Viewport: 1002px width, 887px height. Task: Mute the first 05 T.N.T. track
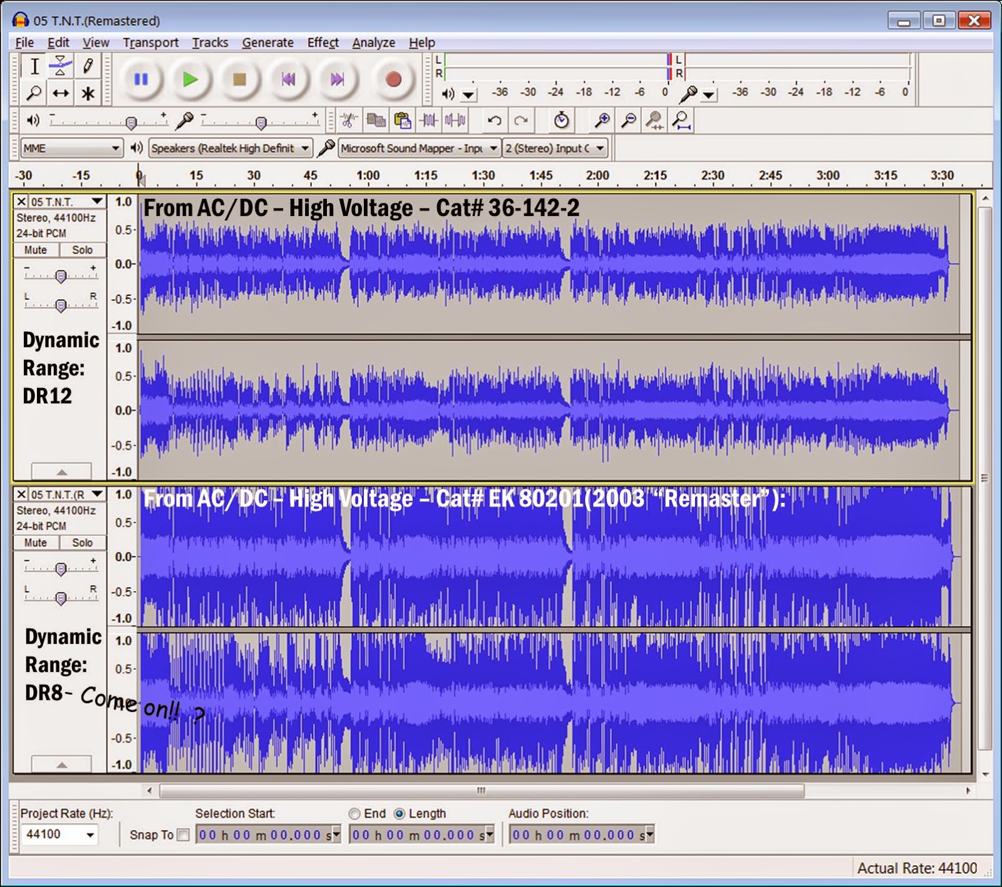point(36,250)
